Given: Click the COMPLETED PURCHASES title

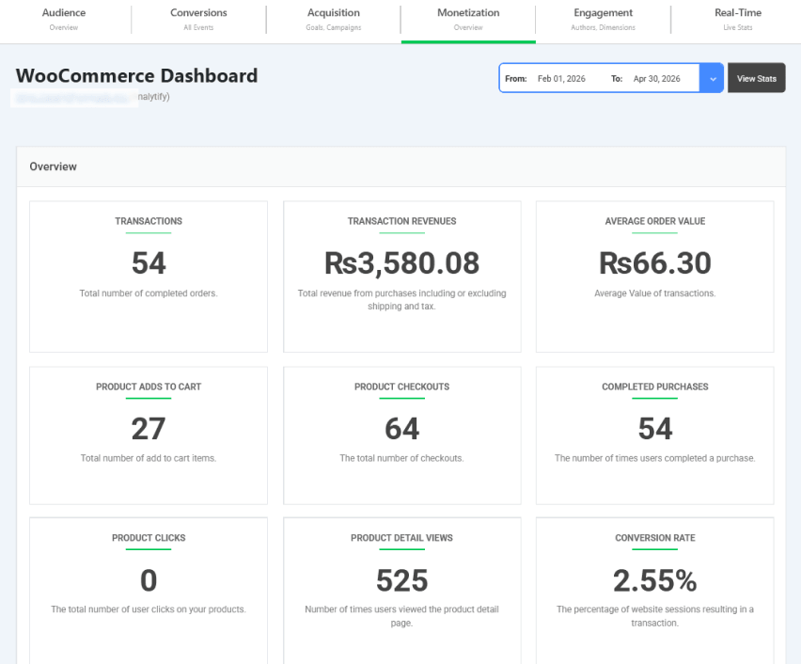Looking at the screenshot, I should click(x=655, y=387).
